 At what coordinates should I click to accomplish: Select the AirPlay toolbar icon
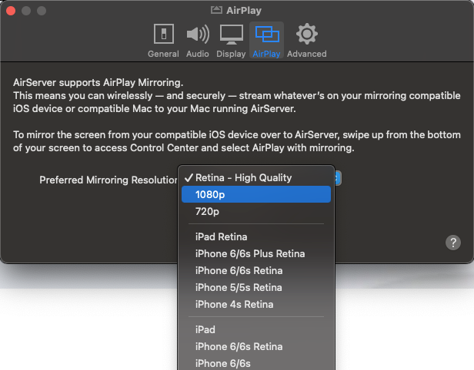click(x=267, y=40)
